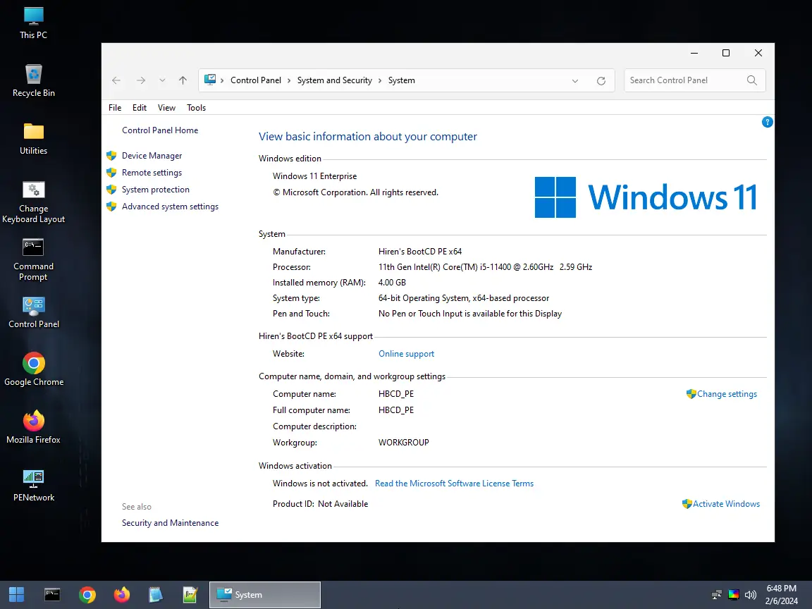The height and width of the screenshot is (609, 812).
Task: Click Change settings for computer name
Action: (x=727, y=394)
